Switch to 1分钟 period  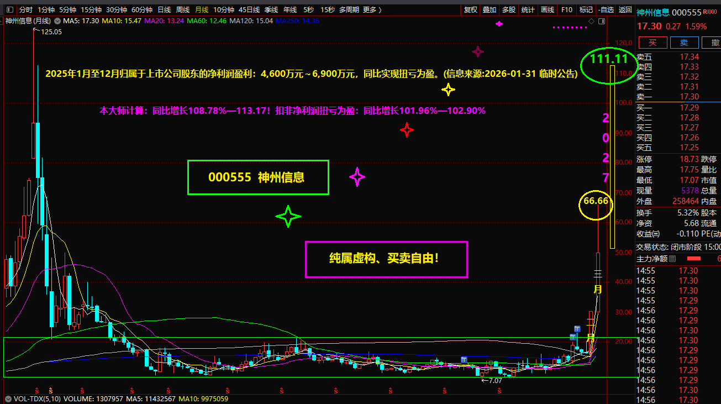(x=46, y=10)
